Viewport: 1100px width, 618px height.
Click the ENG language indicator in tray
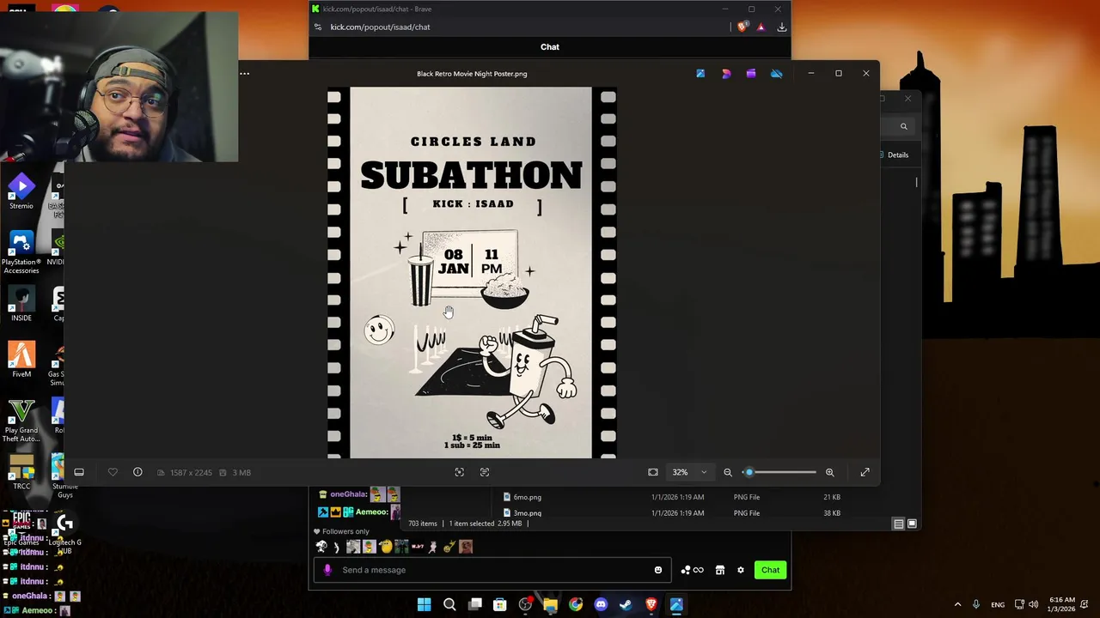click(x=998, y=604)
